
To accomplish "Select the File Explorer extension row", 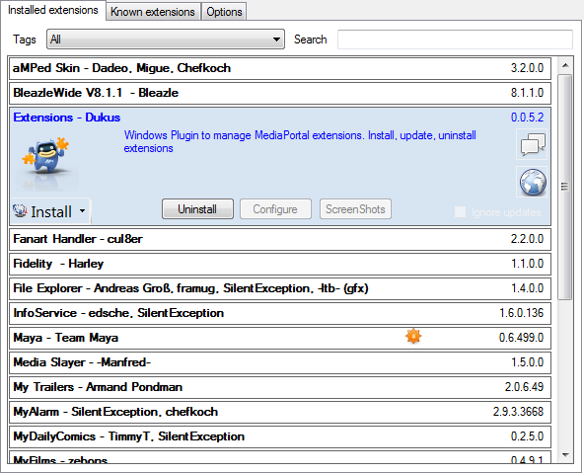I will coord(280,288).
